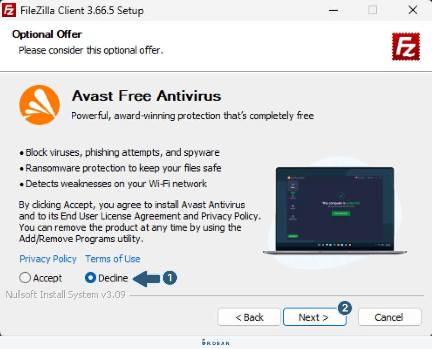
Task: Select the Decline radio button
Action: coord(90,278)
